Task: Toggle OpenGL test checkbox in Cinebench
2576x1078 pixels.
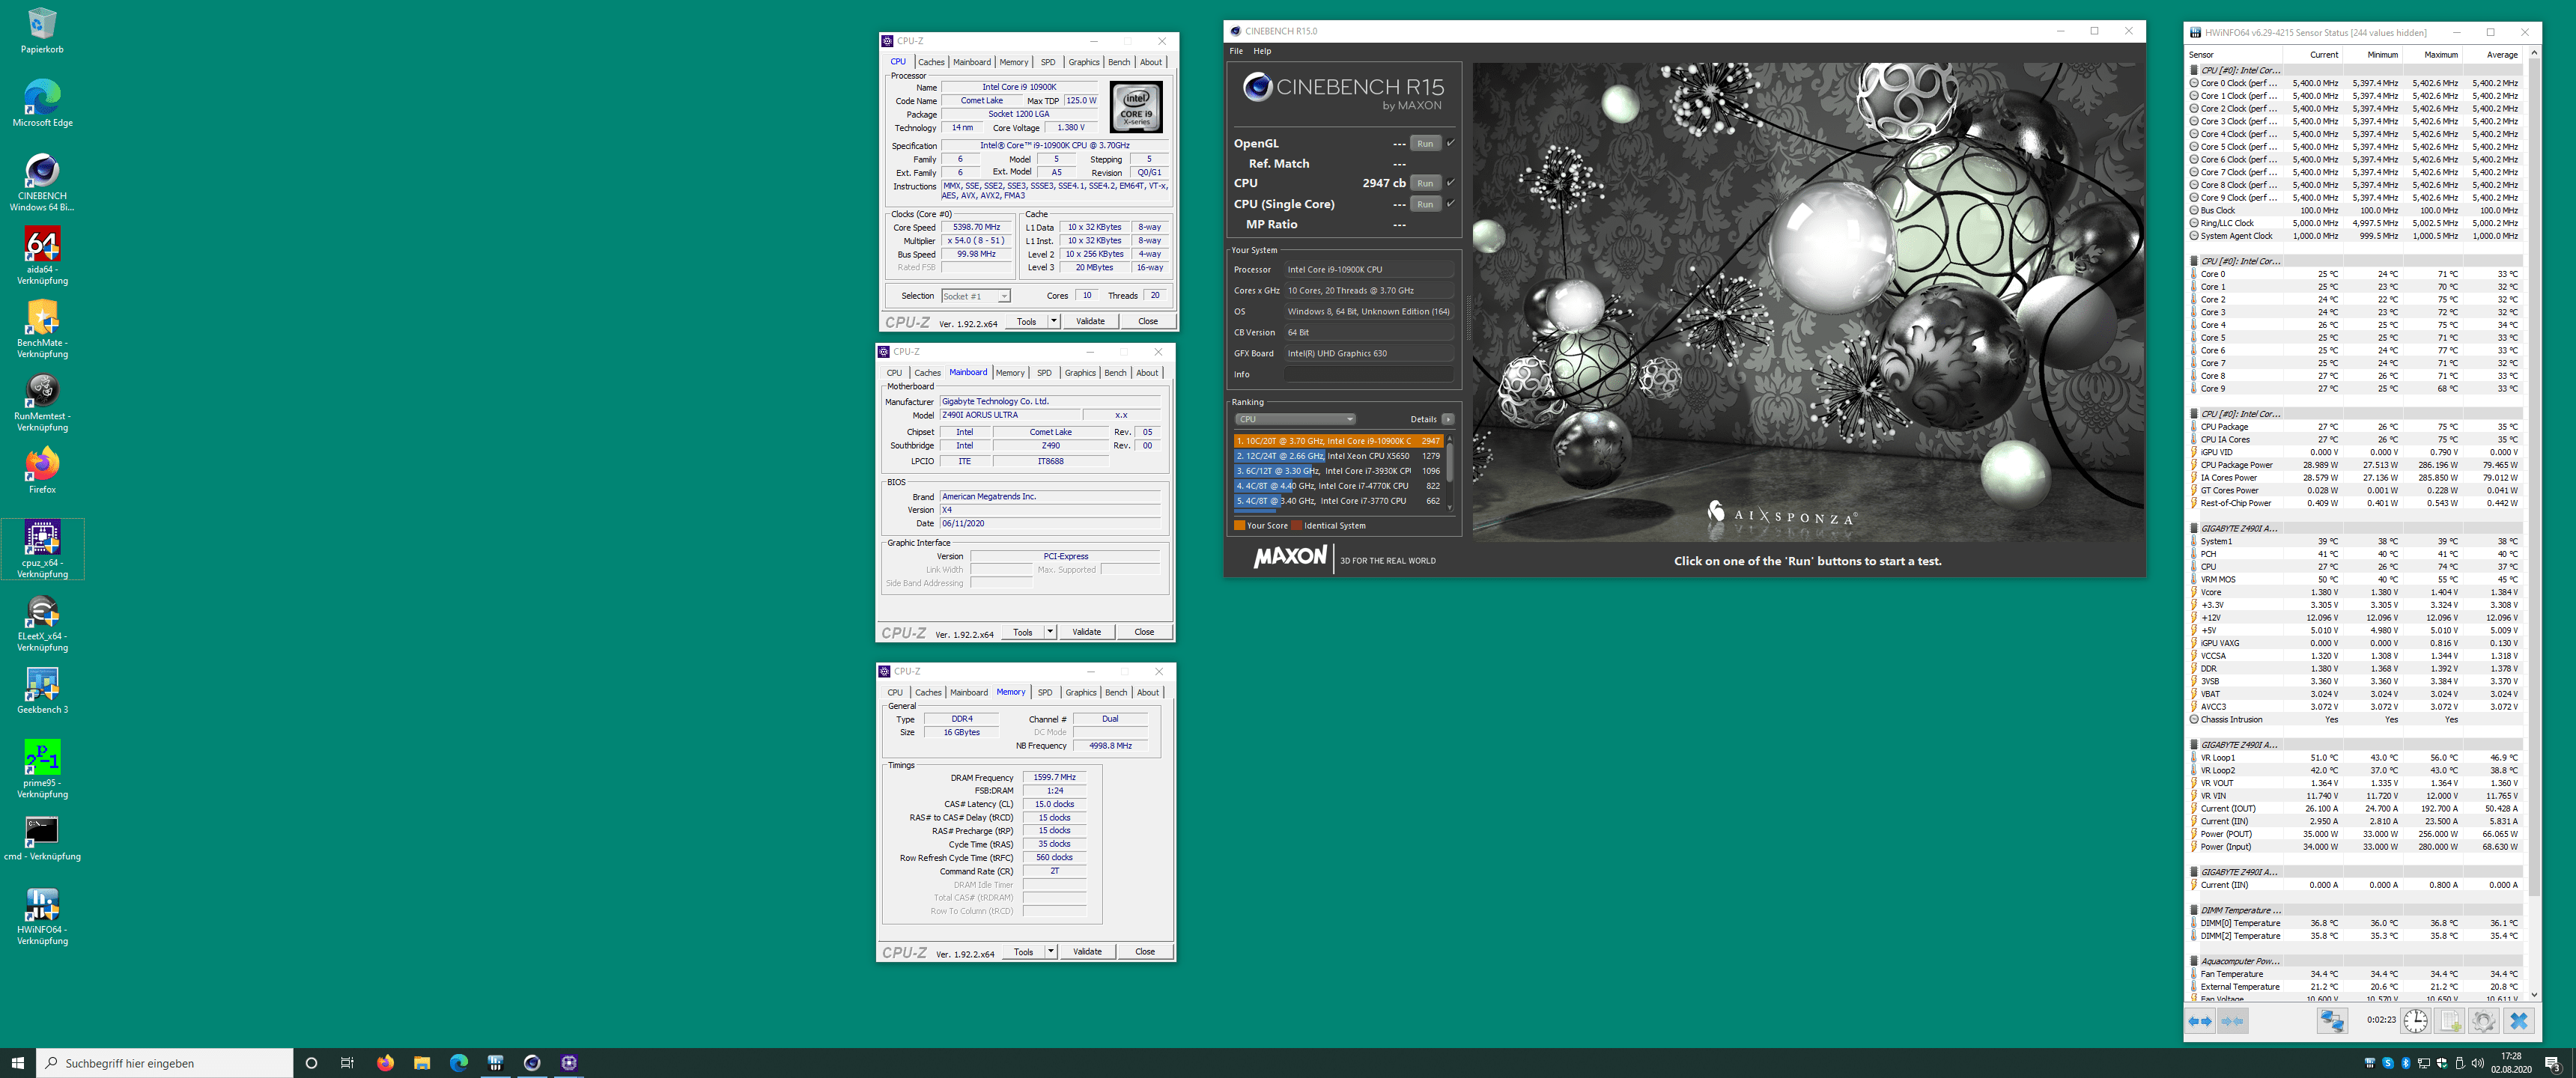Action: 1450,143
